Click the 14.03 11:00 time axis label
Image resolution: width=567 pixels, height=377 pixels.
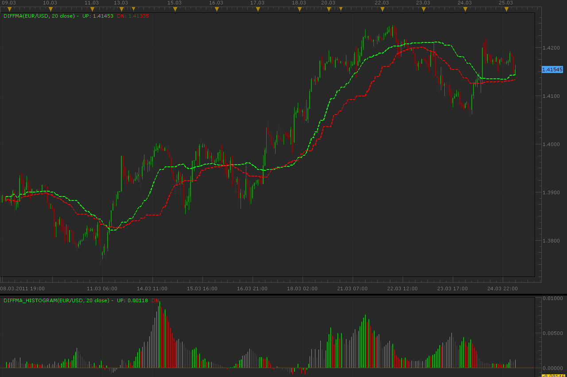tap(152, 289)
